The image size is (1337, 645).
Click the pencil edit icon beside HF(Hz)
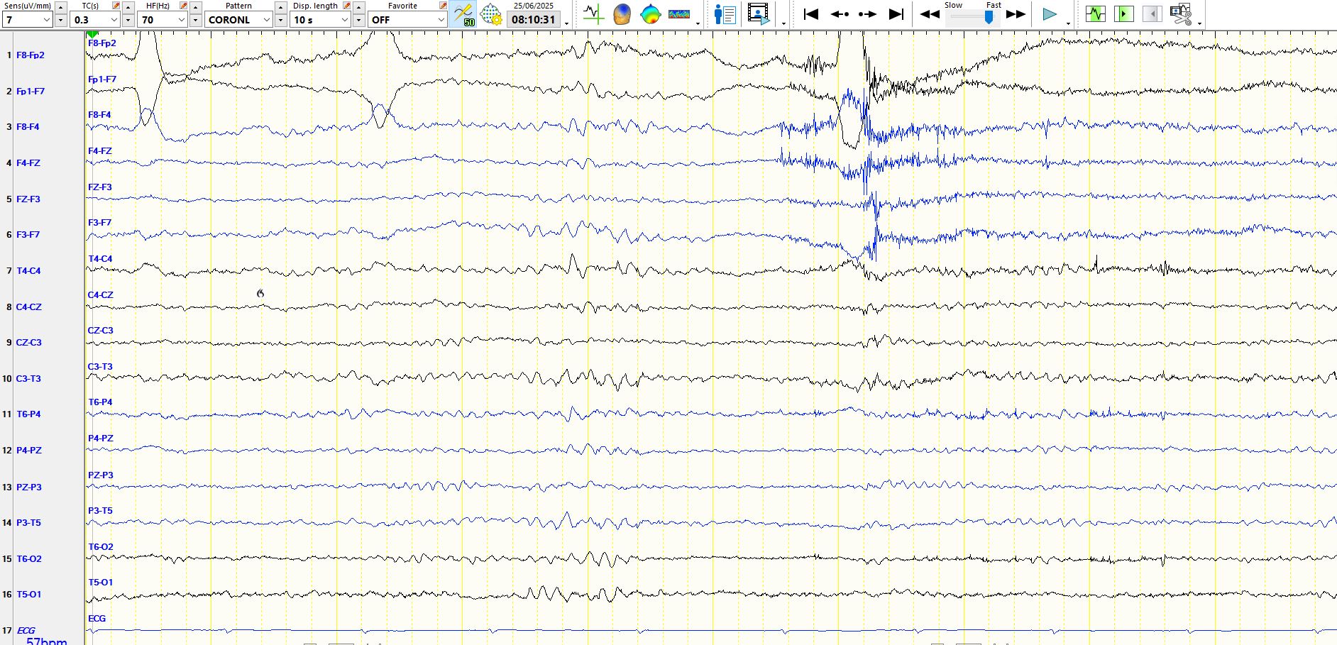(184, 6)
